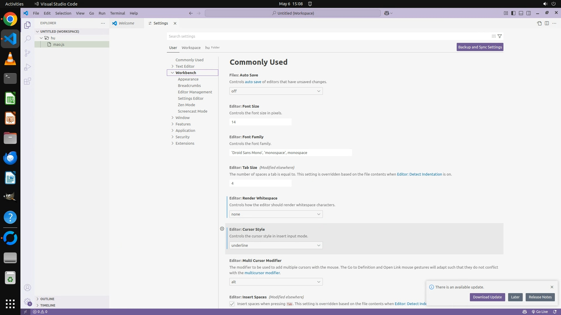Open the Terminal menu
This screenshot has width=561, height=315.
[117, 13]
